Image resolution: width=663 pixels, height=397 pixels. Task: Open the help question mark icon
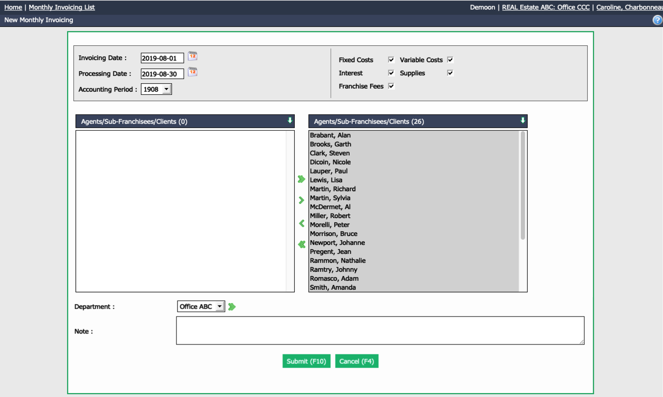[x=657, y=20]
